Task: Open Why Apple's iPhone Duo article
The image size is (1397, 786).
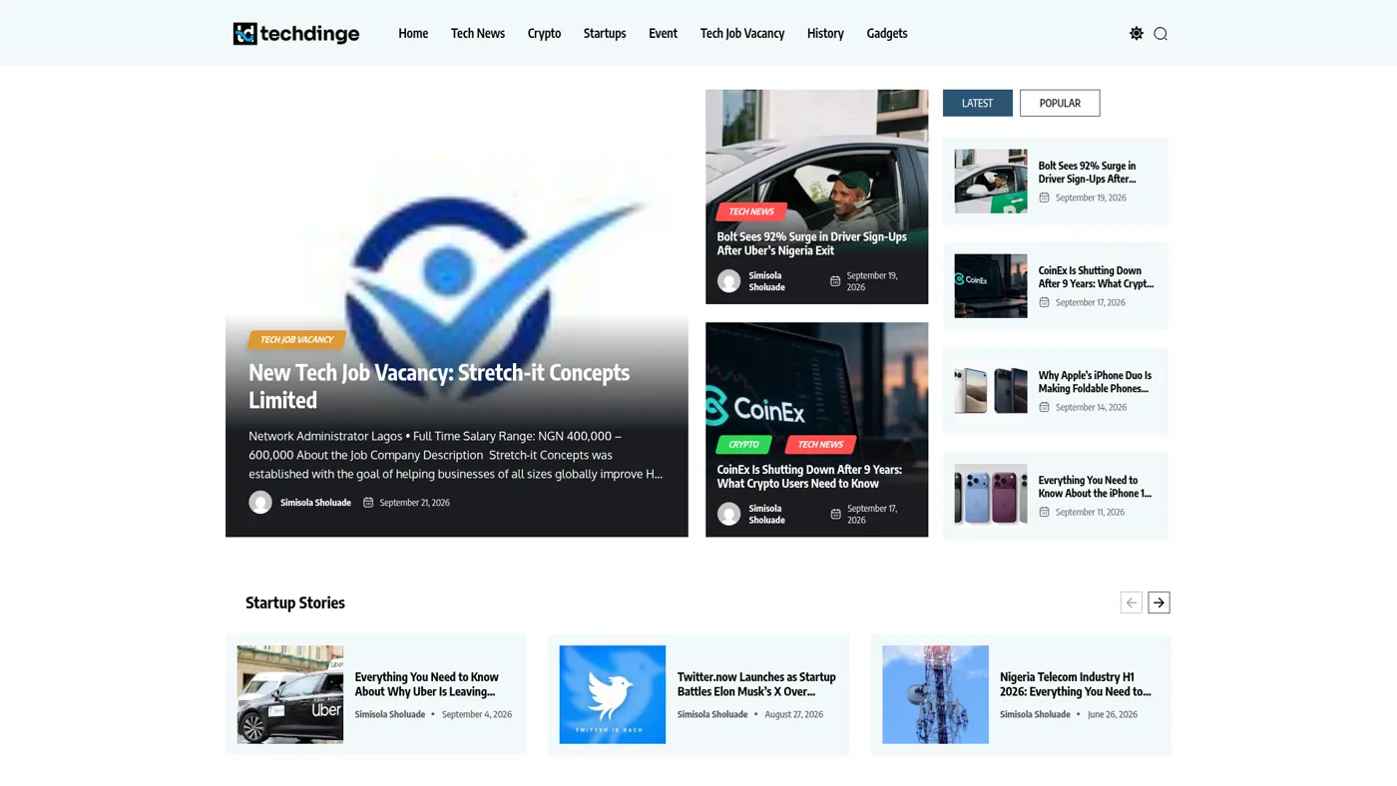Action: pyautogui.click(x=1095, y=382)
